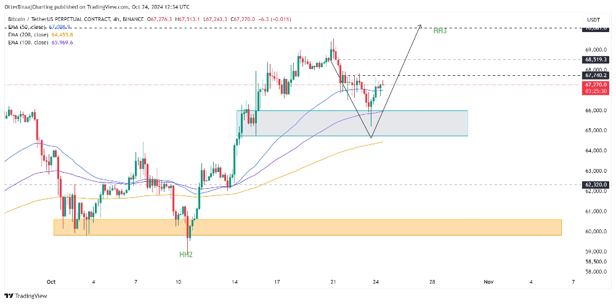
Task: Click the 62,320.0 price level label
Action: [596, 184]
